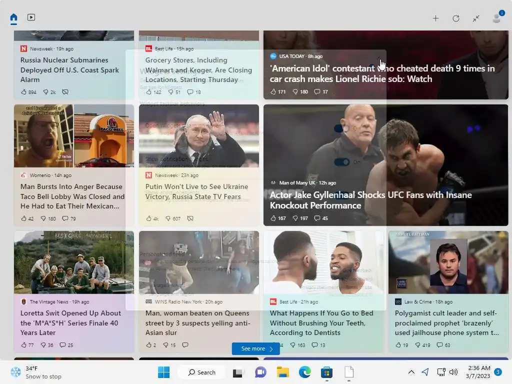This screenshot has width=512, height=384.
Task: Click the plus icon to add widgets
Action: click(435, 18)
